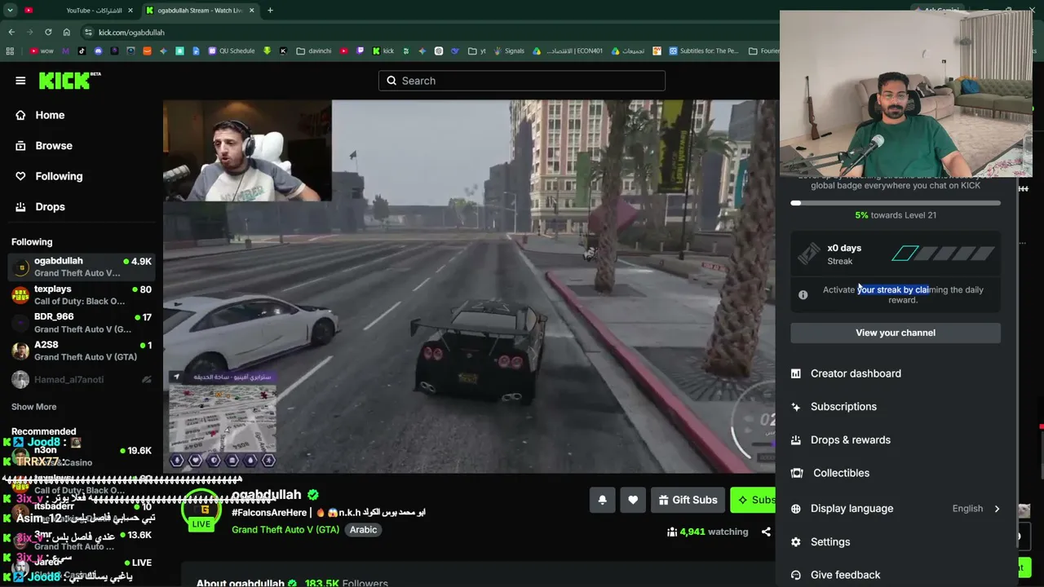The width and height of the screenshot is (1044, 587).
Task: Click the Drops & rewards controller icon
Action: 796,440
